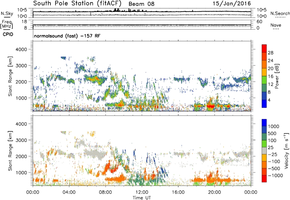Click the frequency trace panel
This screenshot has width=290, height=200.
tap(142, 25)
